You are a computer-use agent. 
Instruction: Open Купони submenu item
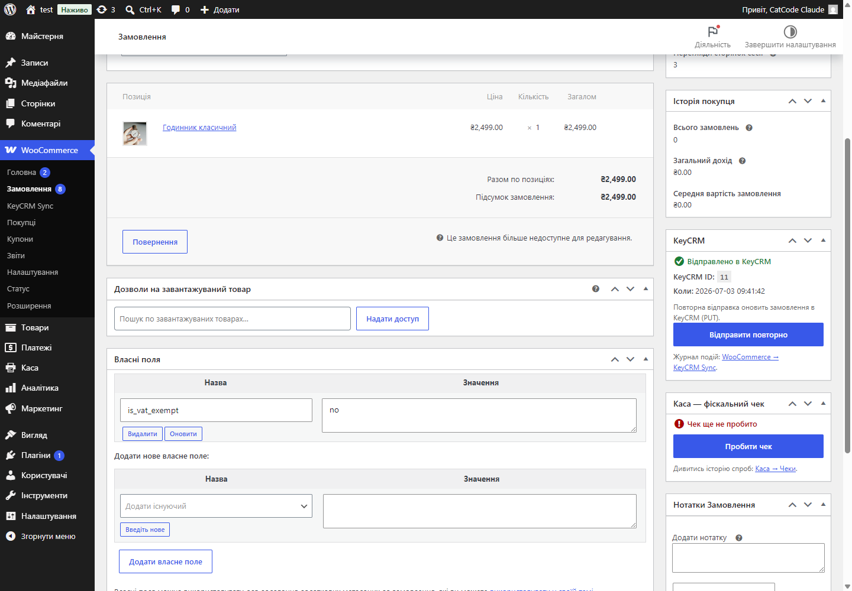[x=20, y=239]
